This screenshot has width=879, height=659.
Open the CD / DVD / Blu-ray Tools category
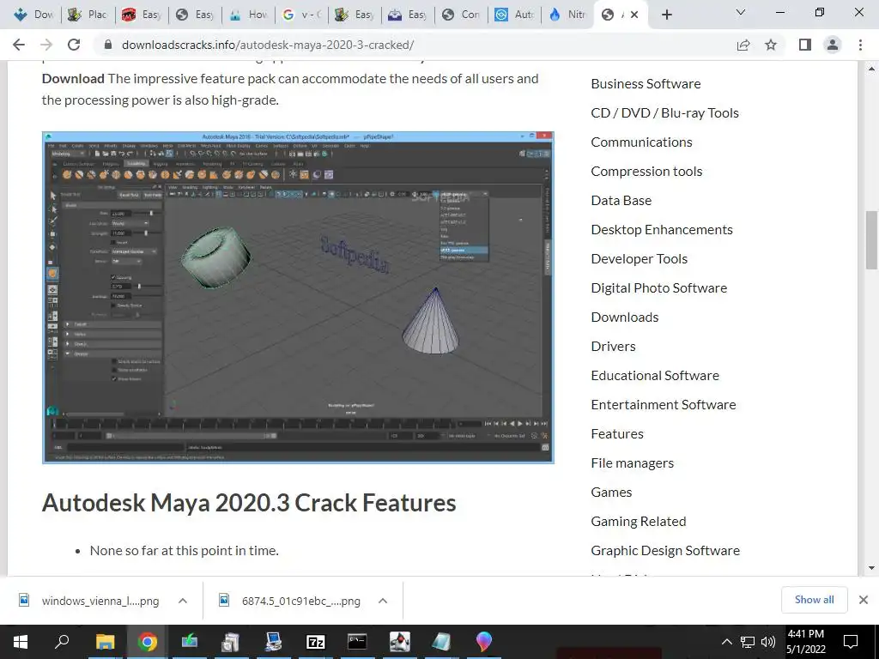point(665,112)
